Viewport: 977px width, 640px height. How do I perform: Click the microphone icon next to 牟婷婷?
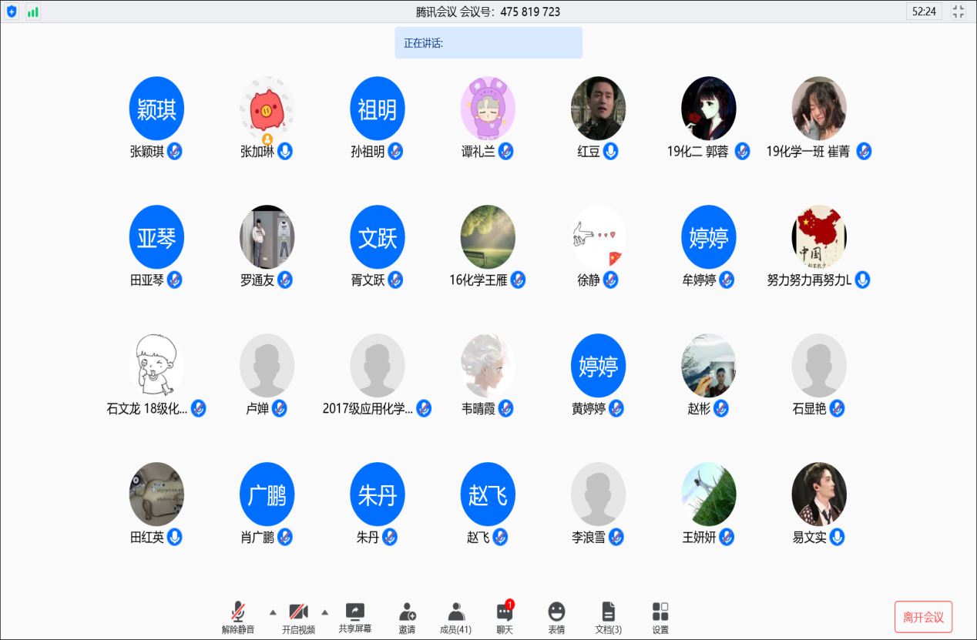(727, 280)
